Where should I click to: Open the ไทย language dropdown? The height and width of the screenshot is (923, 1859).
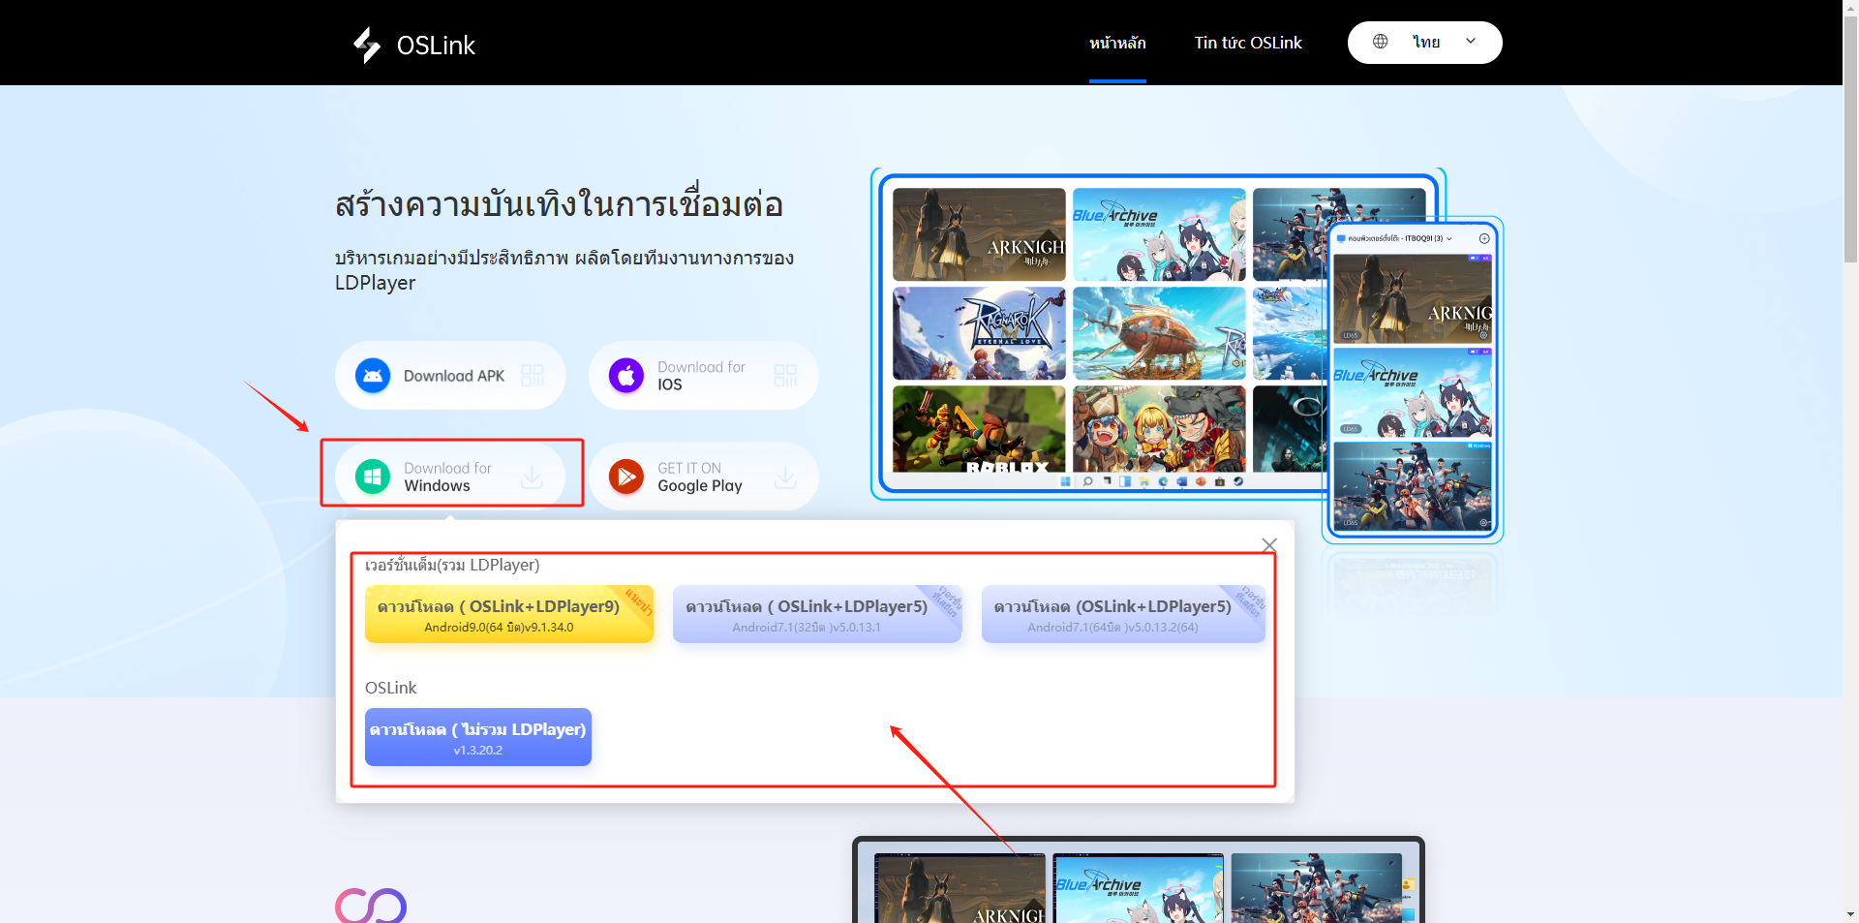point(1425,43)
